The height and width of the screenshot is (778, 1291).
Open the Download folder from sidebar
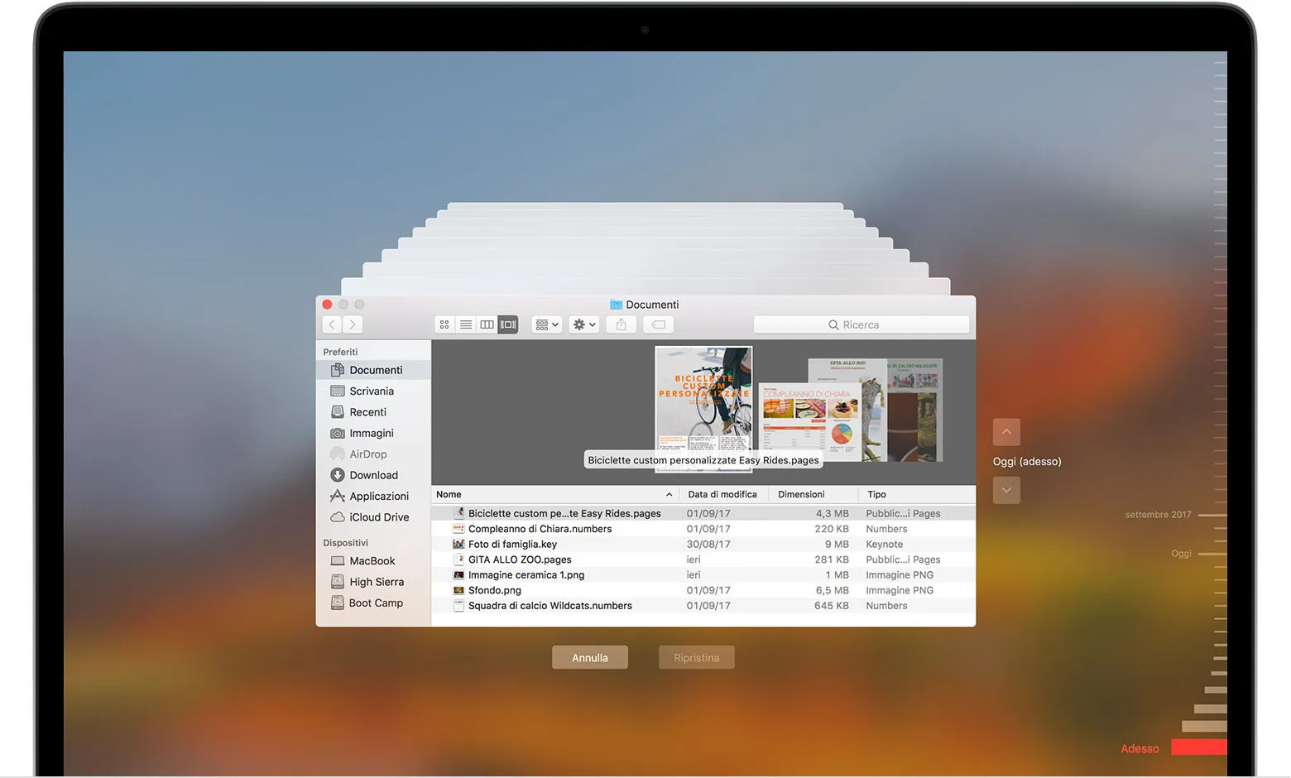pos(372,475)
